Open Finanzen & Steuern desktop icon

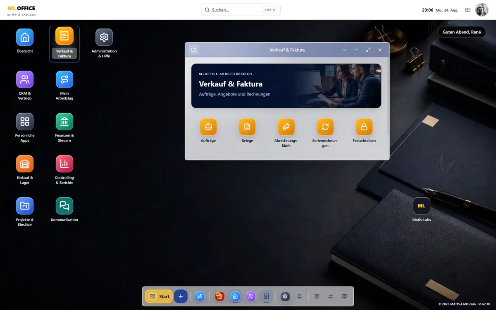pos(64,122)
